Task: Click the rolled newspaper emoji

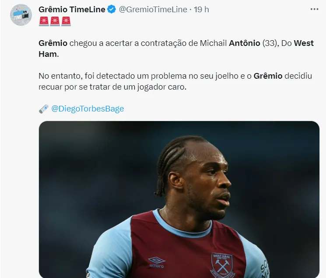Action: pyautogui.click(x=44, y=108)
